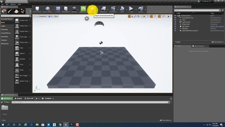Select the Plane shape item
The image size is (225, 127).
pos(22,70)
